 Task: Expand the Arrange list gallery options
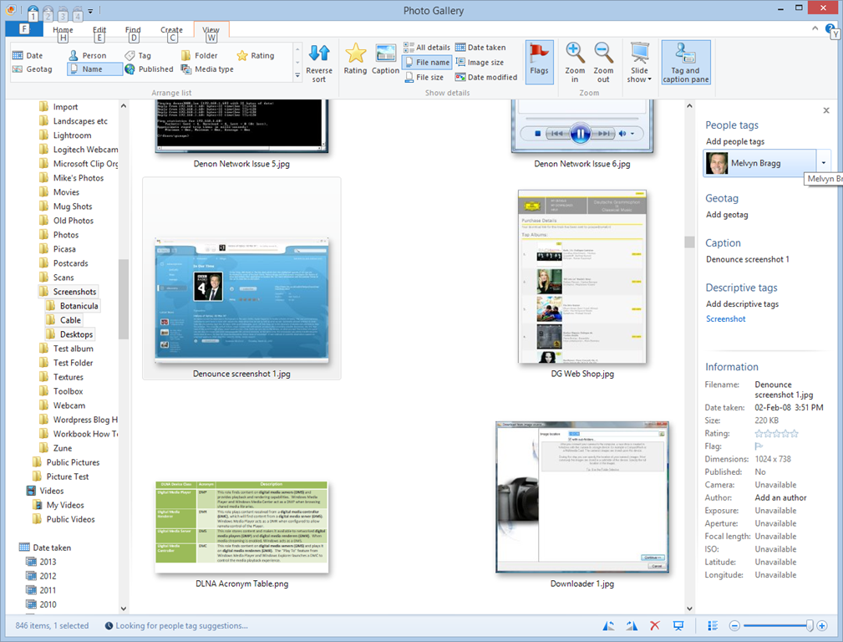pos(298,76)
